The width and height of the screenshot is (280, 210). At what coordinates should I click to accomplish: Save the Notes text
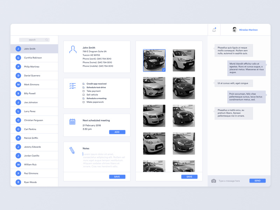click(117, 177)
